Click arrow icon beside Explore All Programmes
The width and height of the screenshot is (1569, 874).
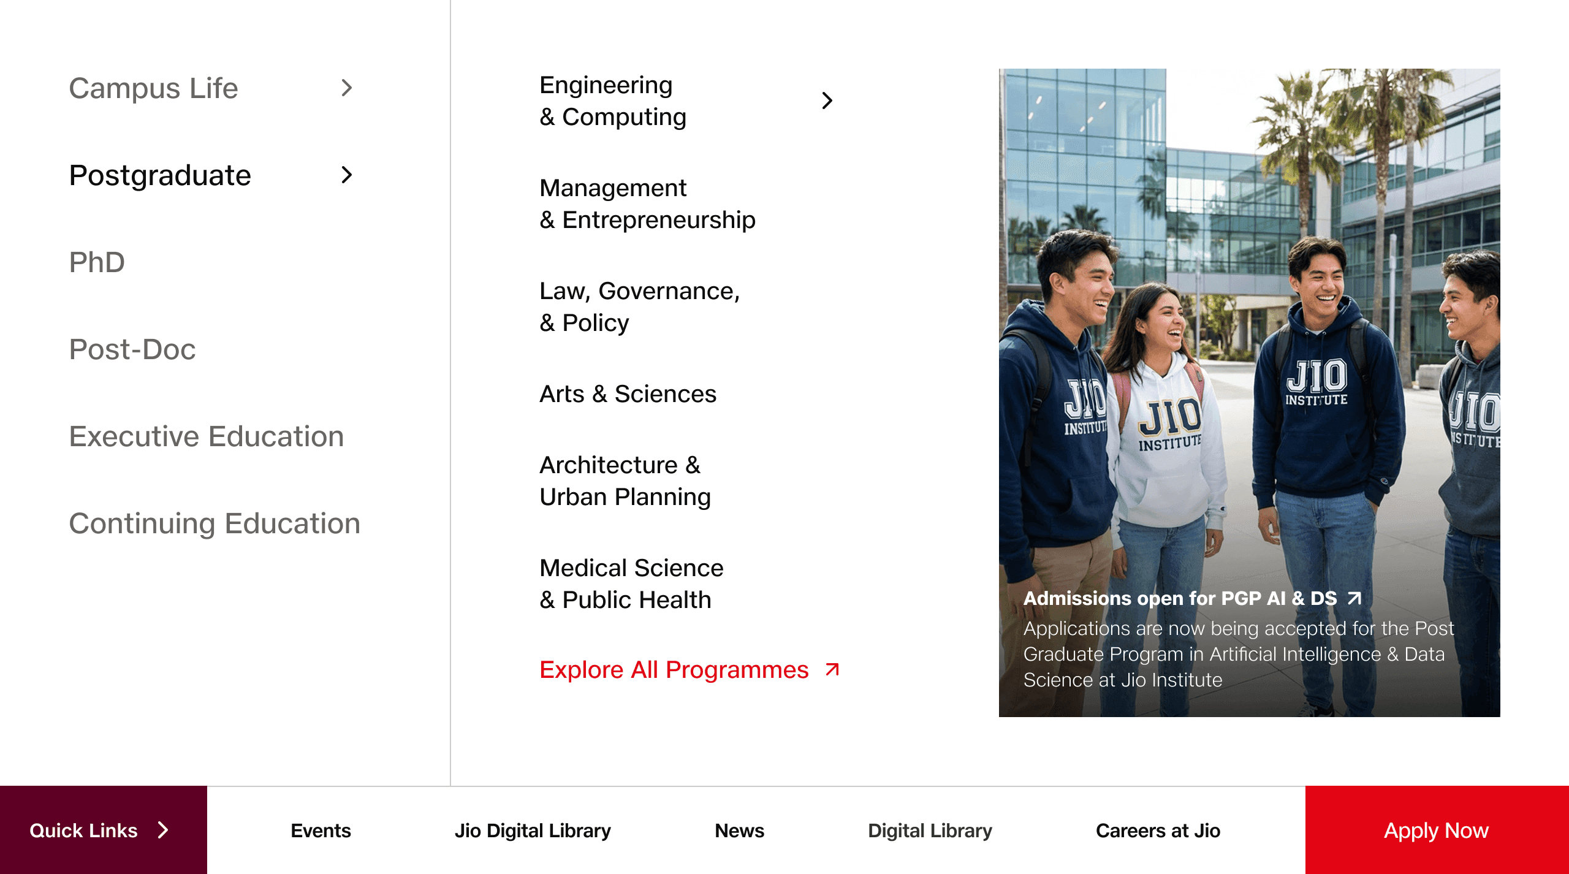[832, 669]
